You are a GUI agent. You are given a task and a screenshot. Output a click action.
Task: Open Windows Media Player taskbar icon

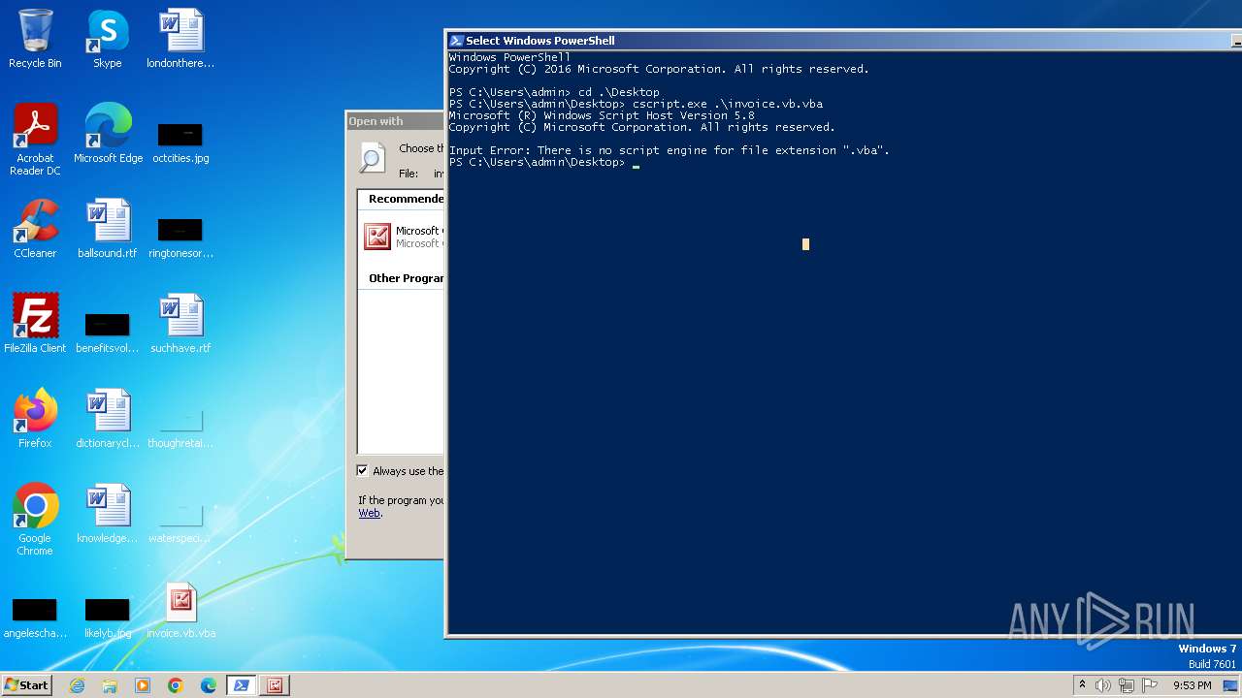point(143,685)
